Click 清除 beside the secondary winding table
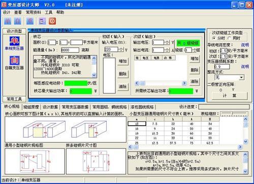This screenshot has width=254, height=184. coord(195,82)
